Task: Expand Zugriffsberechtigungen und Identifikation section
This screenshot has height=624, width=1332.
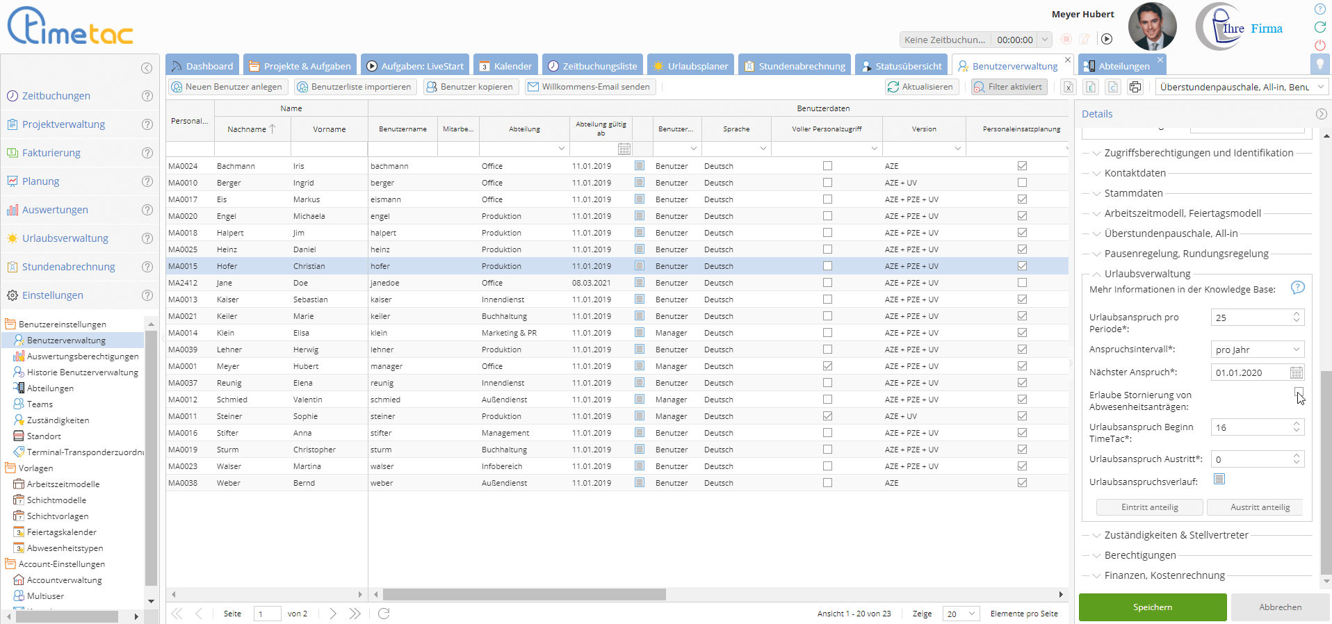Action: (1199, 153)
